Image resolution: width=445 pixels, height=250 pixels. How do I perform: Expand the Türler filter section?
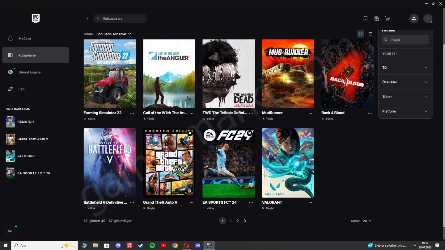(405, 97)
